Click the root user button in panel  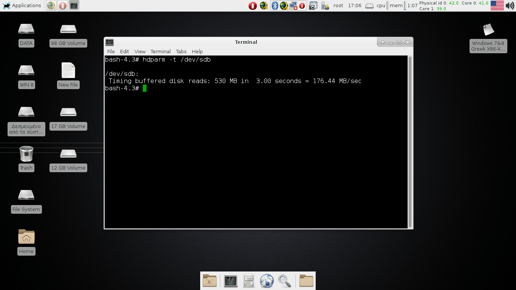click(x=338, y=6)
